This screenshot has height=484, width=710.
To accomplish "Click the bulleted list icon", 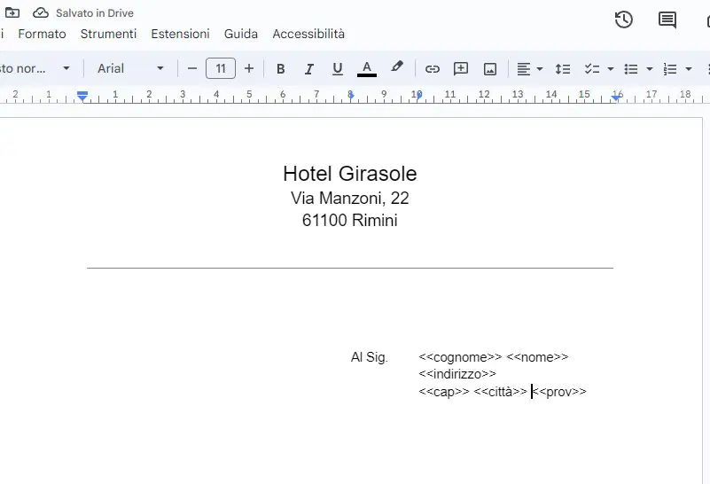I will click(631, 69).
